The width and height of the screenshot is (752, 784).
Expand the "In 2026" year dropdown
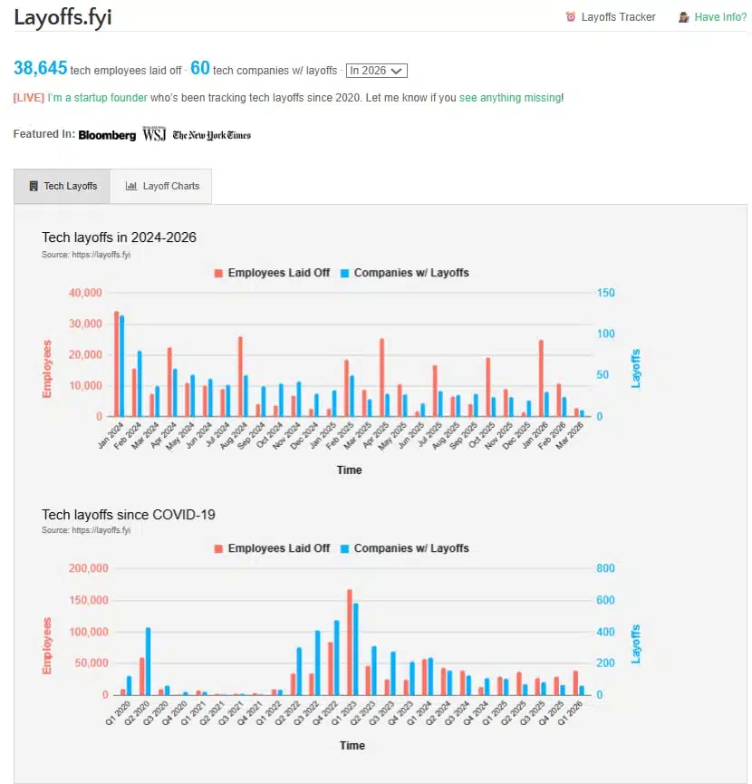pyautogui.click(x=377, y=71)
